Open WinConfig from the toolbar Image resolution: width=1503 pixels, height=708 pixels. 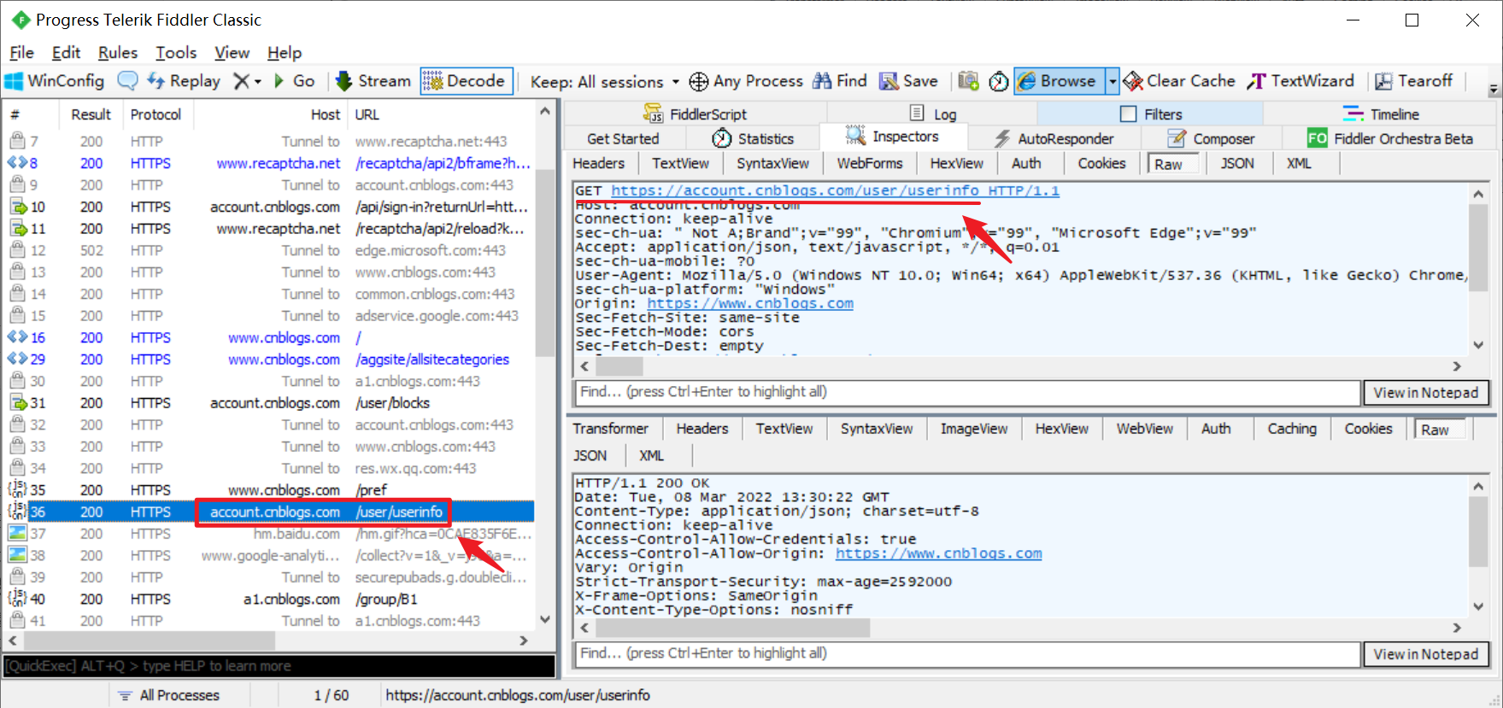click(55, 81)
